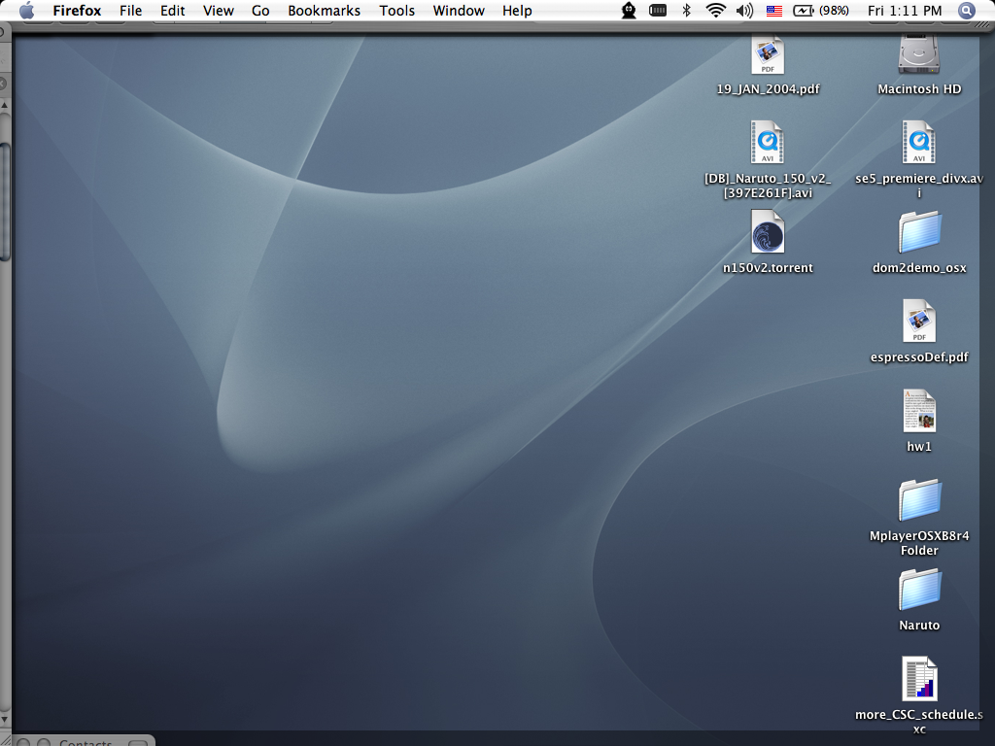
Task: Open the Apple menu
Action: [x=26, y=11]
